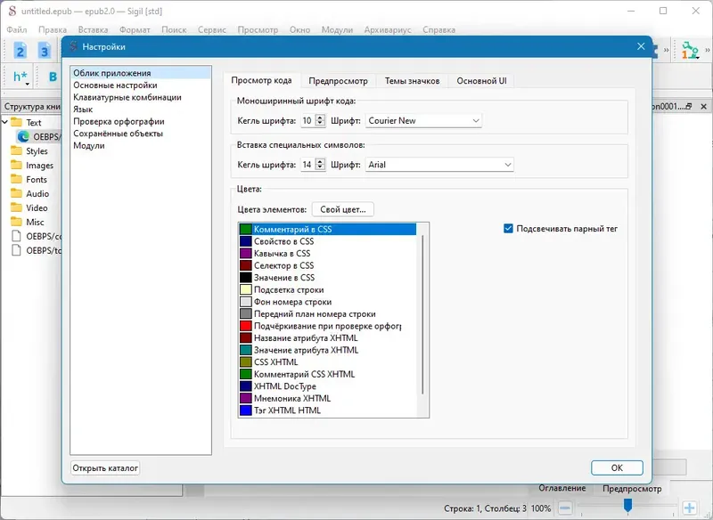Image resolution: width=713 pixels, height=520 pixels.
Task: Select Мнемоника XHTML list row
Action: coord(327,398)
